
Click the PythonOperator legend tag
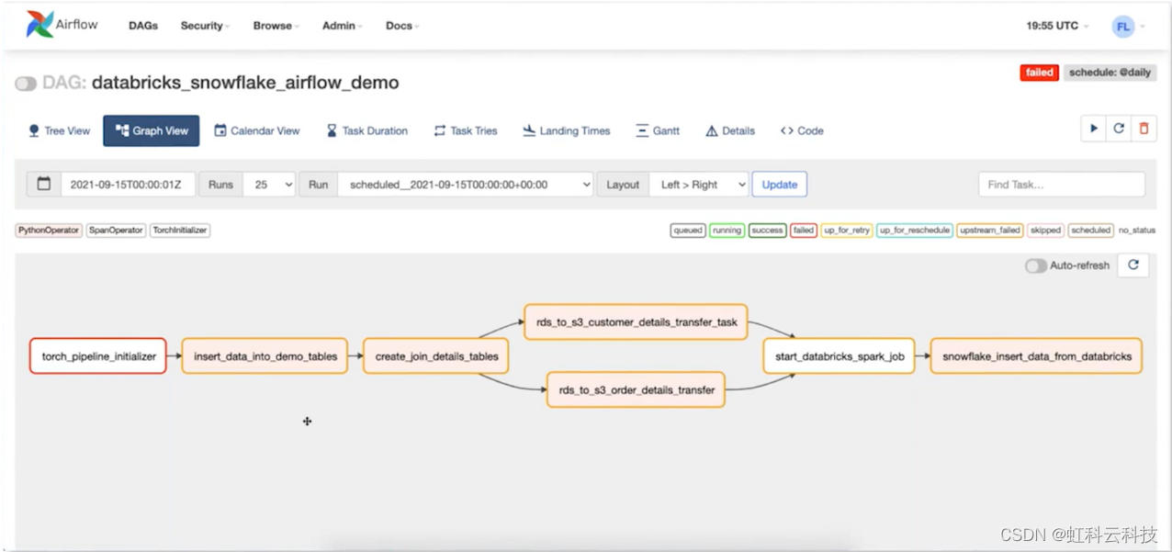click(49, 231)
